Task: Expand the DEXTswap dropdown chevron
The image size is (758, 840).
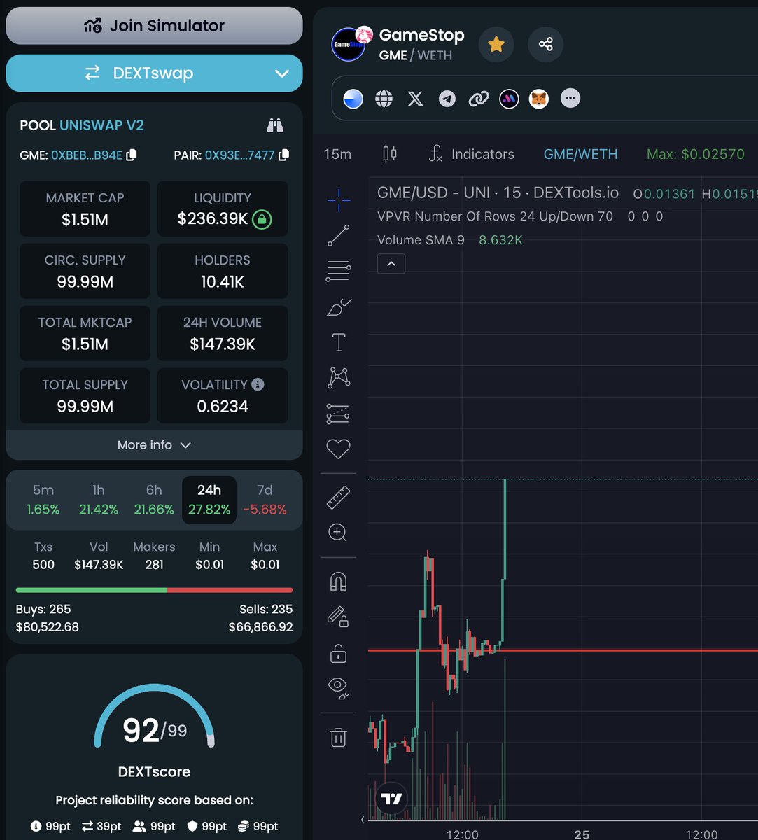Action: pyautogui.click(x=282, y=73)
